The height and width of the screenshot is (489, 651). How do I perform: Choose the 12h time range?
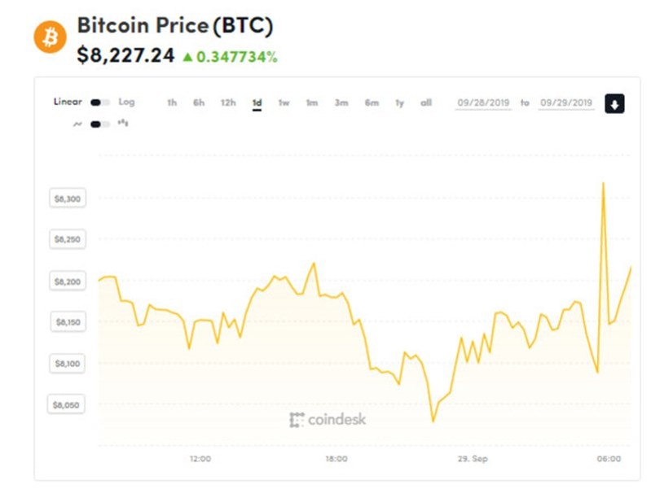point(228,103)
